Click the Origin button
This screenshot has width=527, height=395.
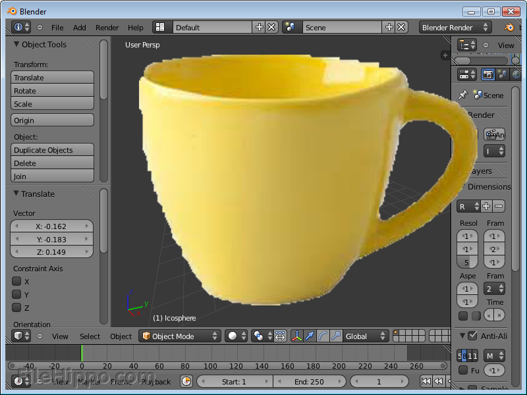tap(52, 120)
